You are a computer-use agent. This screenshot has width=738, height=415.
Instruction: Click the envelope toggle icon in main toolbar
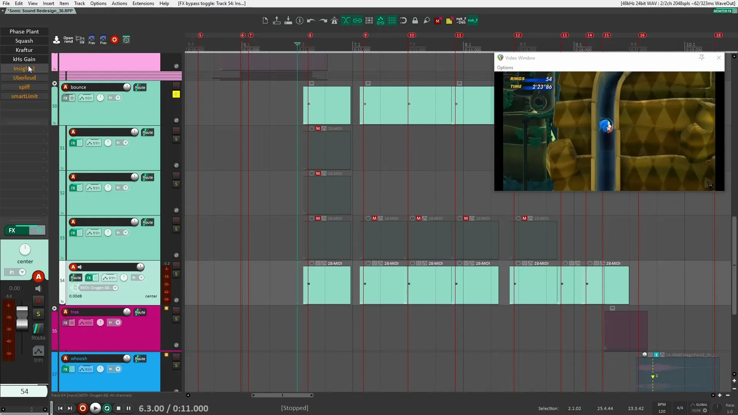[x=381, y=21]
